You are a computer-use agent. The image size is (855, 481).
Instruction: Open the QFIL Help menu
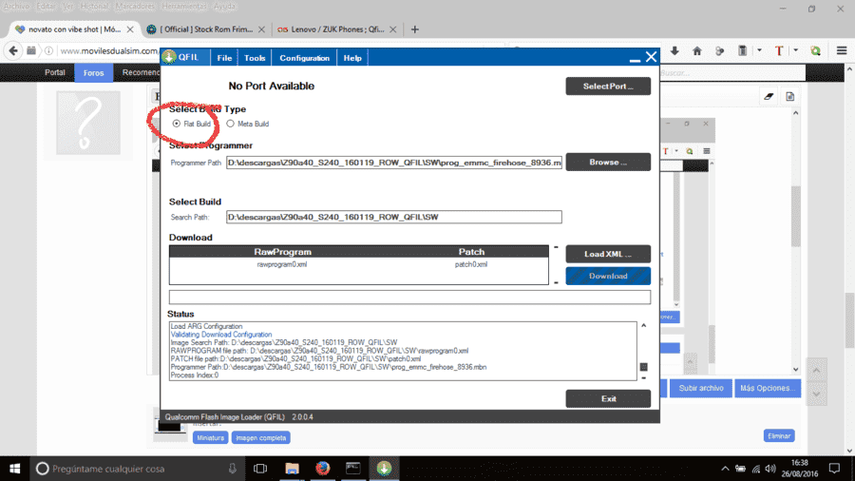point(352,58)
